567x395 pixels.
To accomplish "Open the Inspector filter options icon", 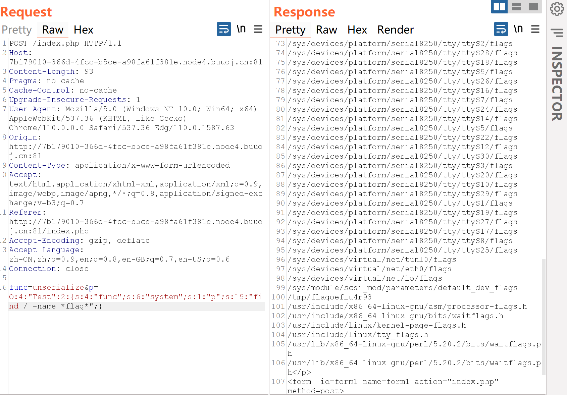I will coord(557,32).
